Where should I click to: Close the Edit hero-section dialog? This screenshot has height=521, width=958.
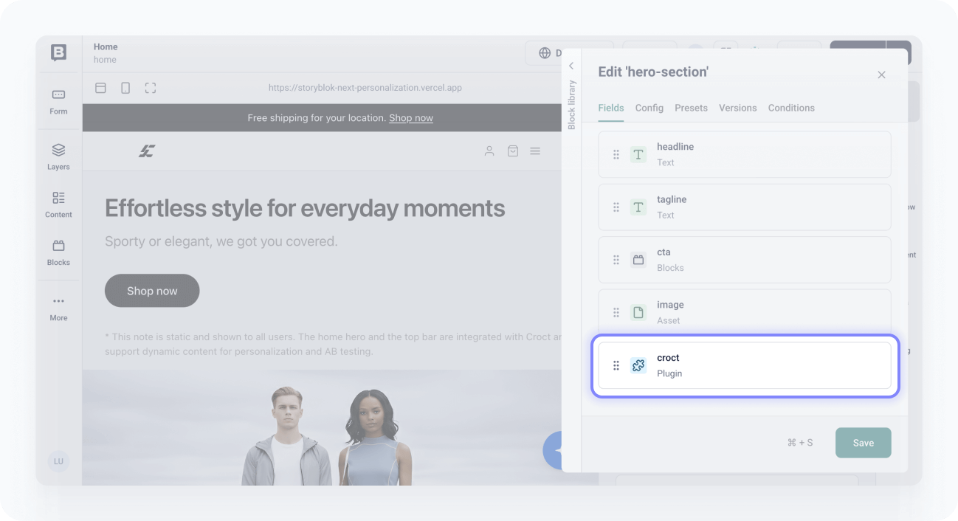(881, 75)
